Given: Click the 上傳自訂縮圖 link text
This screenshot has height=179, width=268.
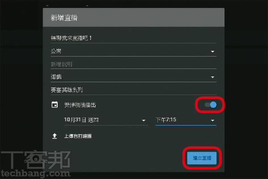Looking at the screenshot, I should (78, 136).
